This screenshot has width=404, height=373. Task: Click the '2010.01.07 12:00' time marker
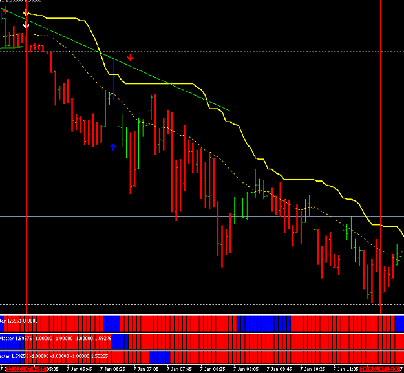click(380, 369)
